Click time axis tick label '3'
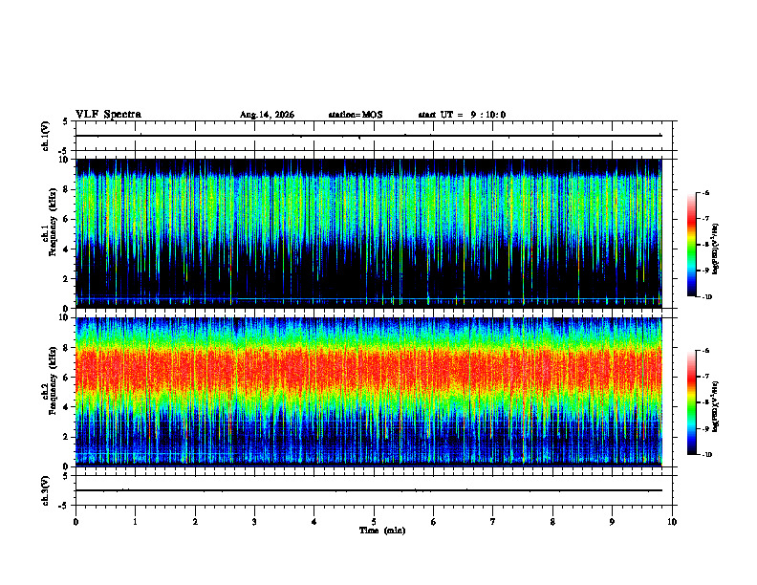This screenshot has width=757, height=585. (x=254, y=522)
